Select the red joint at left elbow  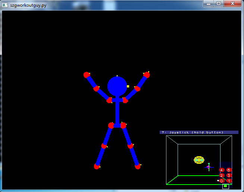96,89
